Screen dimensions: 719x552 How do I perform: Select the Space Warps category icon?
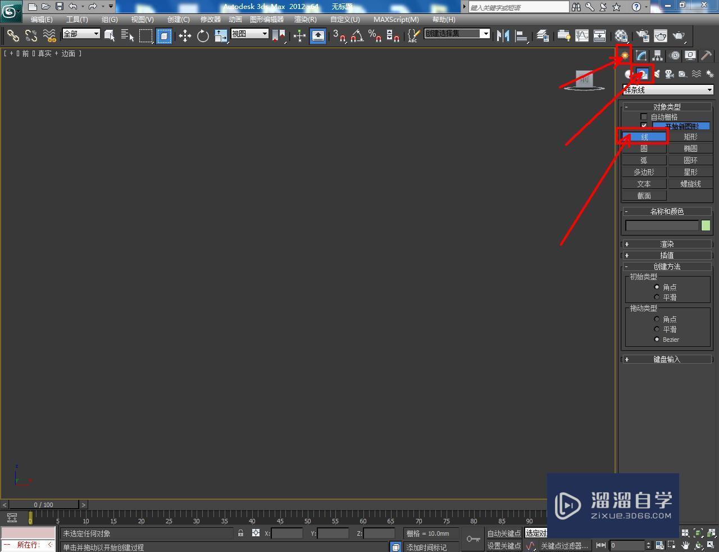coord(697,74)
